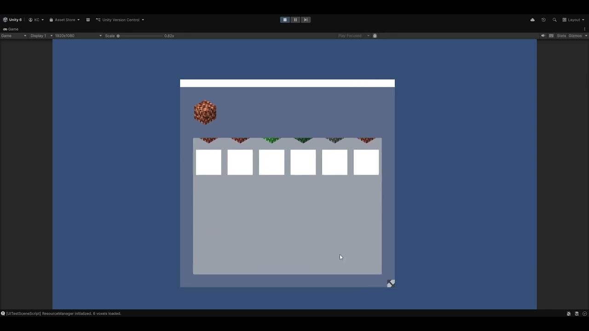Toggle the mute audio speaker icon
The image size is (589, 331).
(543, 36)
